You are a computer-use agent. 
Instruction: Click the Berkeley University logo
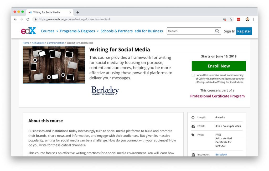click(x=105, y=90)
